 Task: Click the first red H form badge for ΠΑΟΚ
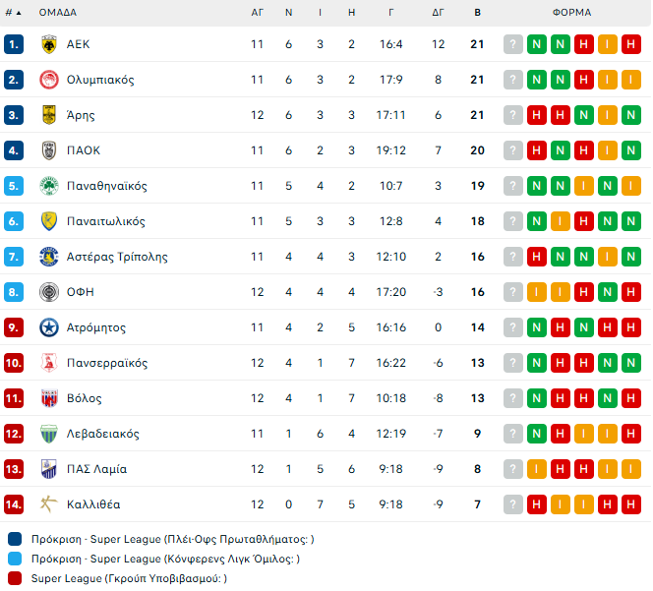[x=537, y=150]
